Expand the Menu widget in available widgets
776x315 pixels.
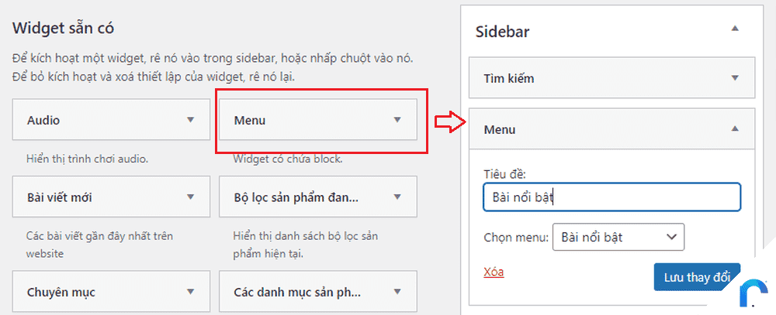(x=397, y=119)
